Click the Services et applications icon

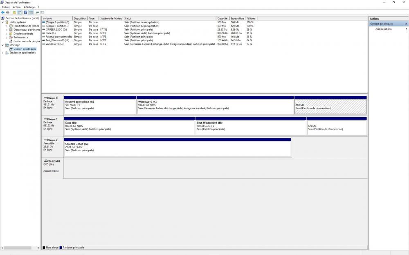(7, 53)
